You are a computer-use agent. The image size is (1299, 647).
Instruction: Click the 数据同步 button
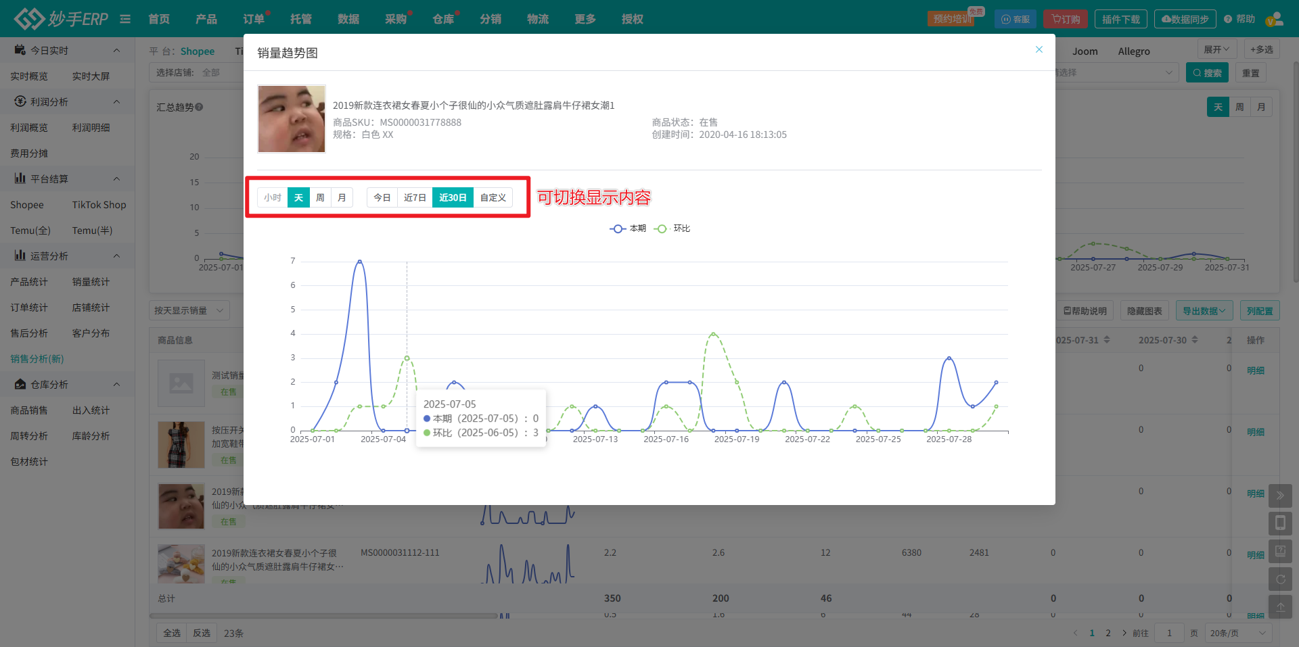point(1185,19)
